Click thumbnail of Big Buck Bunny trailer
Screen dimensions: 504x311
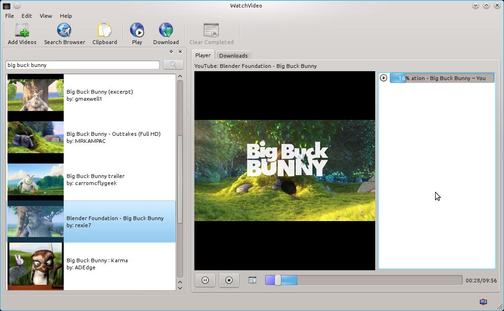(x=35, y=179)
